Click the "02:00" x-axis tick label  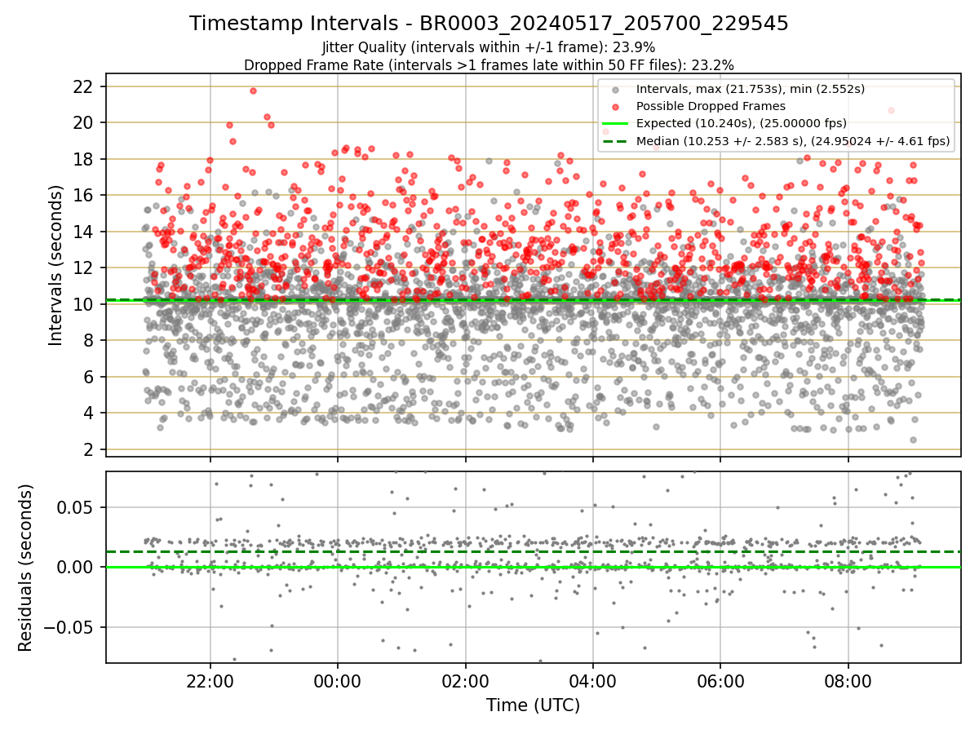pyautogui.click(x=465, y=680)
